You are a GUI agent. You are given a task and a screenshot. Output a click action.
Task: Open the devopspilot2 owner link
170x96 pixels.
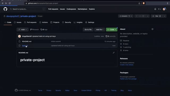point(12,16)
